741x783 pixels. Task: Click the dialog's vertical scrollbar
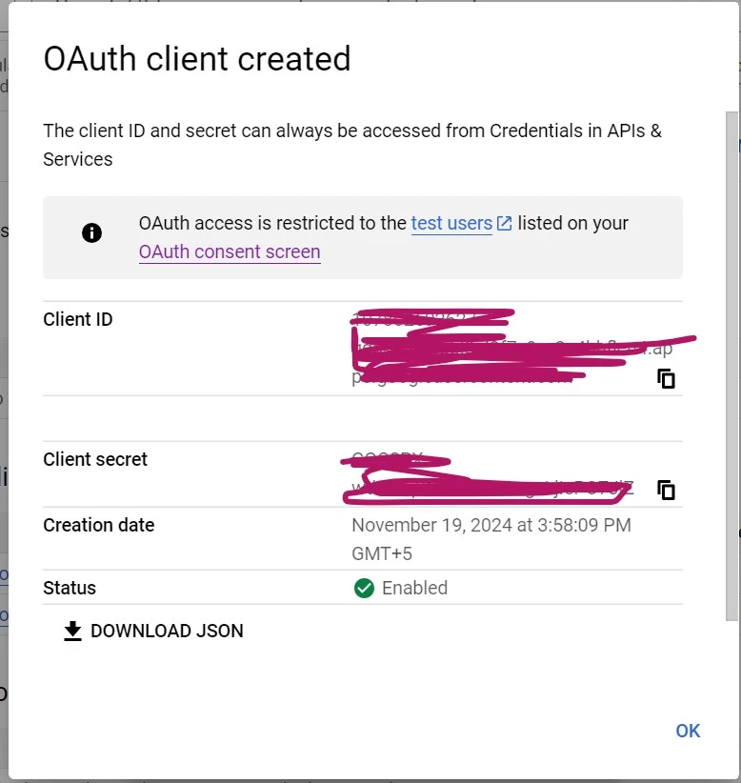click(732, 366)
